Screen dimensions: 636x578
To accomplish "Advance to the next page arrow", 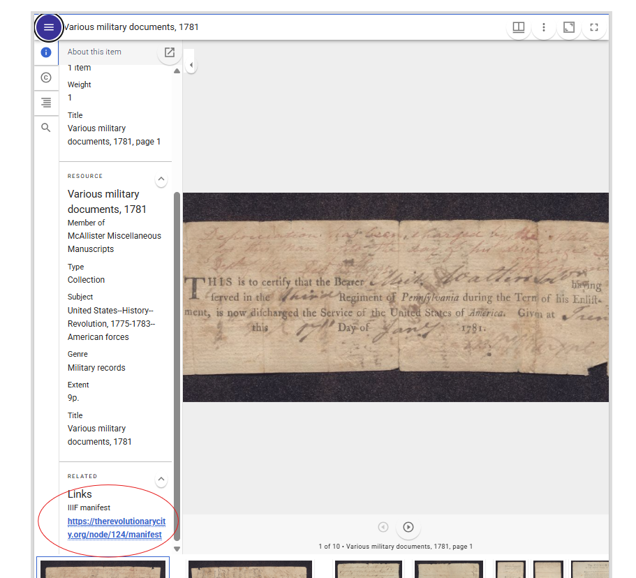I will (x=408, y=528).
